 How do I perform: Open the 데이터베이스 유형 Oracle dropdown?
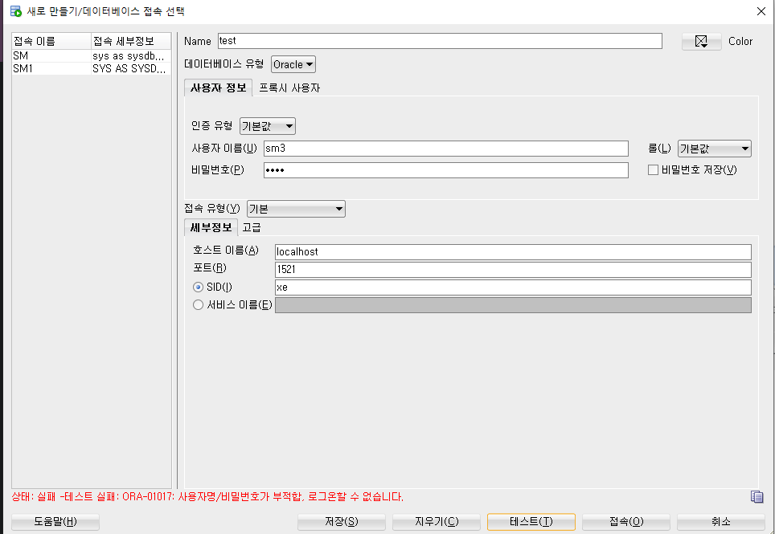[x=293, y=64]
